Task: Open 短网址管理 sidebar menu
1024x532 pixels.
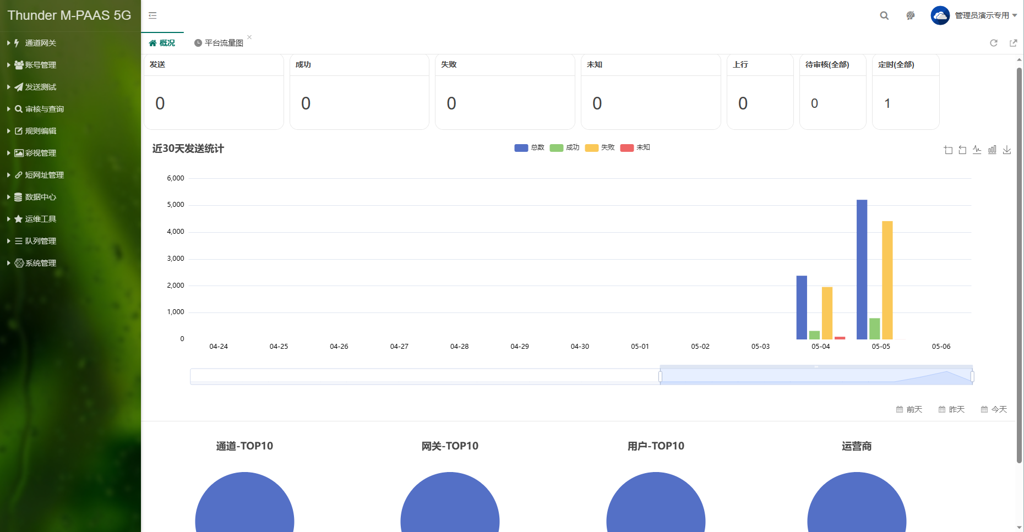Action: 44,175
